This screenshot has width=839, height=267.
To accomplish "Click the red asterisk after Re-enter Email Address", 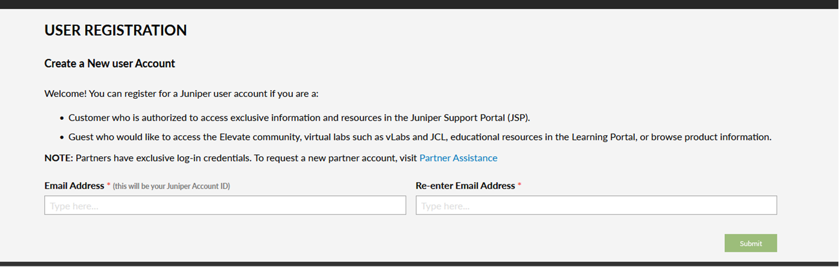I will coord(519,185).
